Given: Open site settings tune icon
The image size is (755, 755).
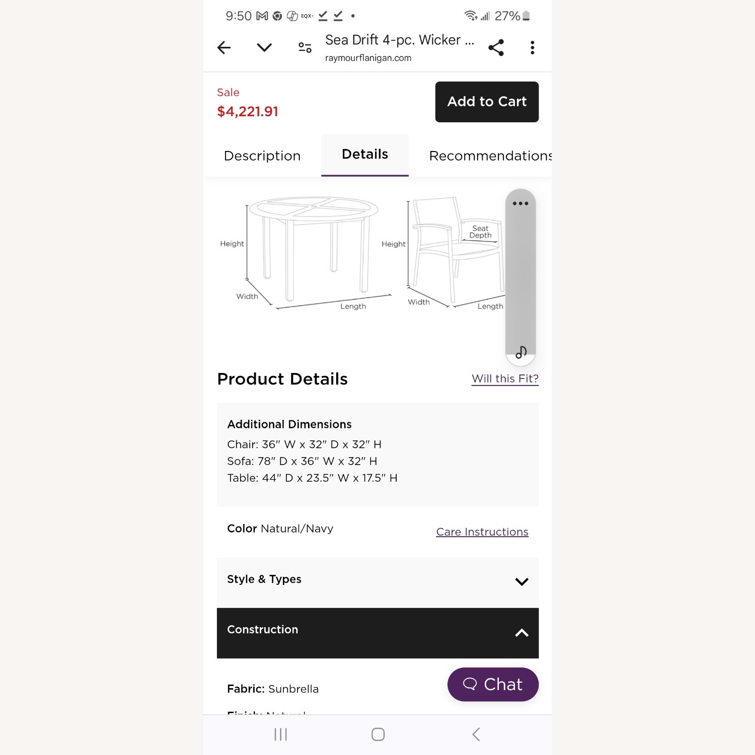Looking at the screenshot, I should pos(305,48).
